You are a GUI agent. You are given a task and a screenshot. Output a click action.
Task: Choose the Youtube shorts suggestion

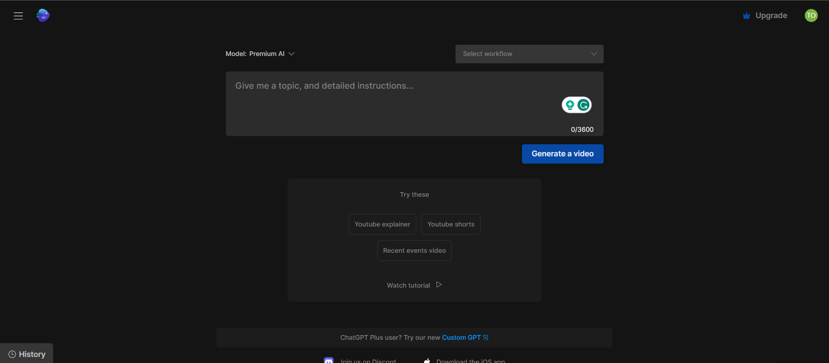451,224
